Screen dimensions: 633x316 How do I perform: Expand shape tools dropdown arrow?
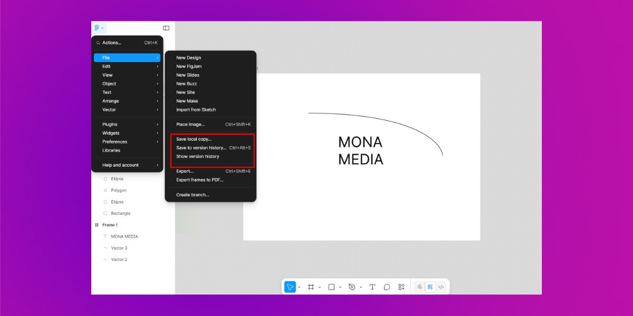coord(340,288)
